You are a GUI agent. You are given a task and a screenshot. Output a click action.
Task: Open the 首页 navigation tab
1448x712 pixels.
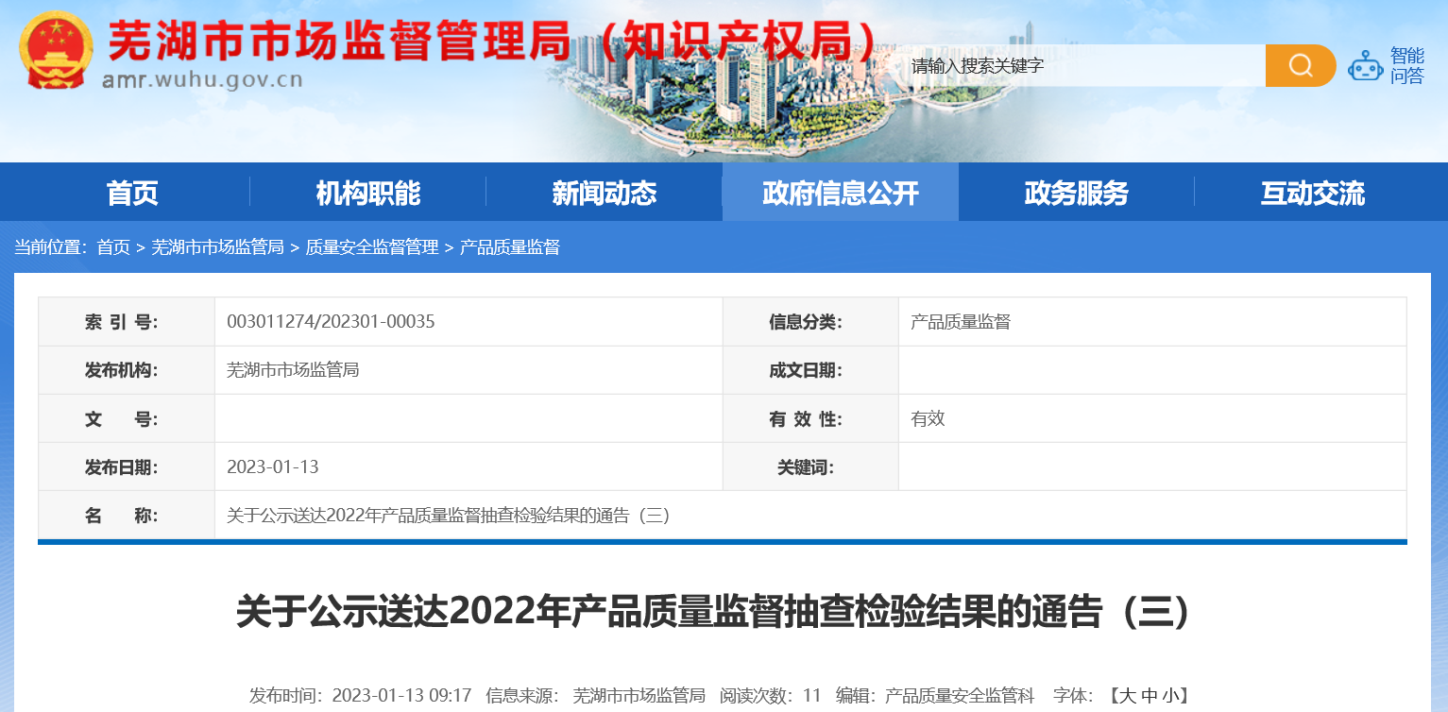pyautogui.click(x=132, y=193)
